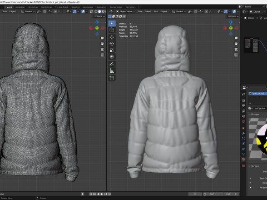The image size is (267, 200).
Task: Click zoom magnifier icon in right viewport
Action: coord(236,38)
